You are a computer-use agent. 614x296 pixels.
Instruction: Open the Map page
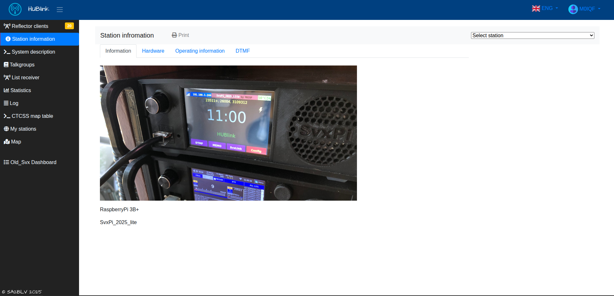click(40, 142)
